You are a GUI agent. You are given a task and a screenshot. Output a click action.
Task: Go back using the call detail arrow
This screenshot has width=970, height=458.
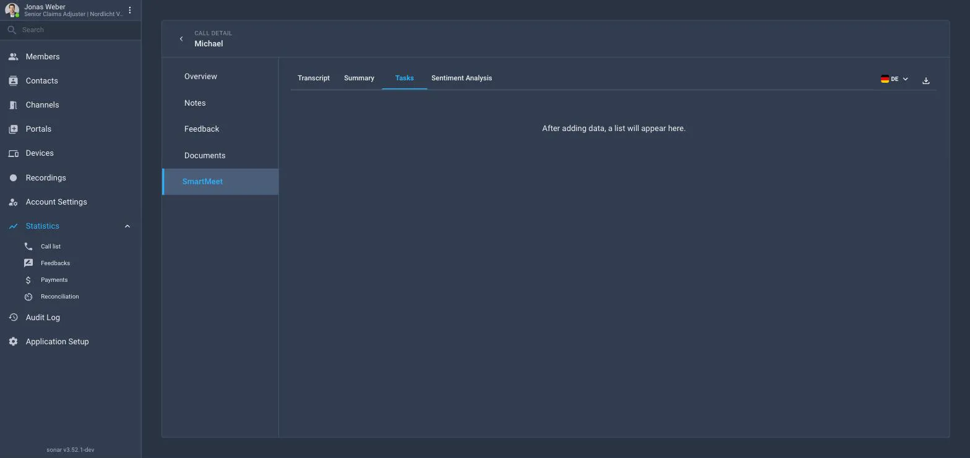(x=181, y=39)
